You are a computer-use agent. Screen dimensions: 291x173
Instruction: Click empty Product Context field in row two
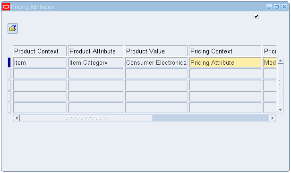tap(40, 74)
